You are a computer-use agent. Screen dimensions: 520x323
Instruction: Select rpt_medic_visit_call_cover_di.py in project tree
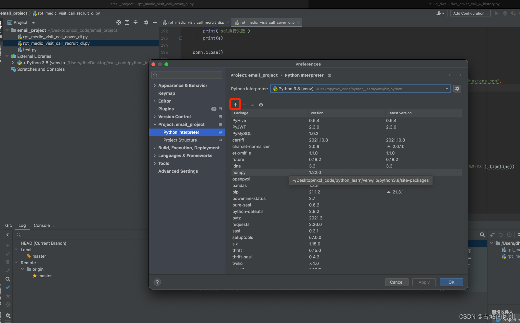(55, 37)
